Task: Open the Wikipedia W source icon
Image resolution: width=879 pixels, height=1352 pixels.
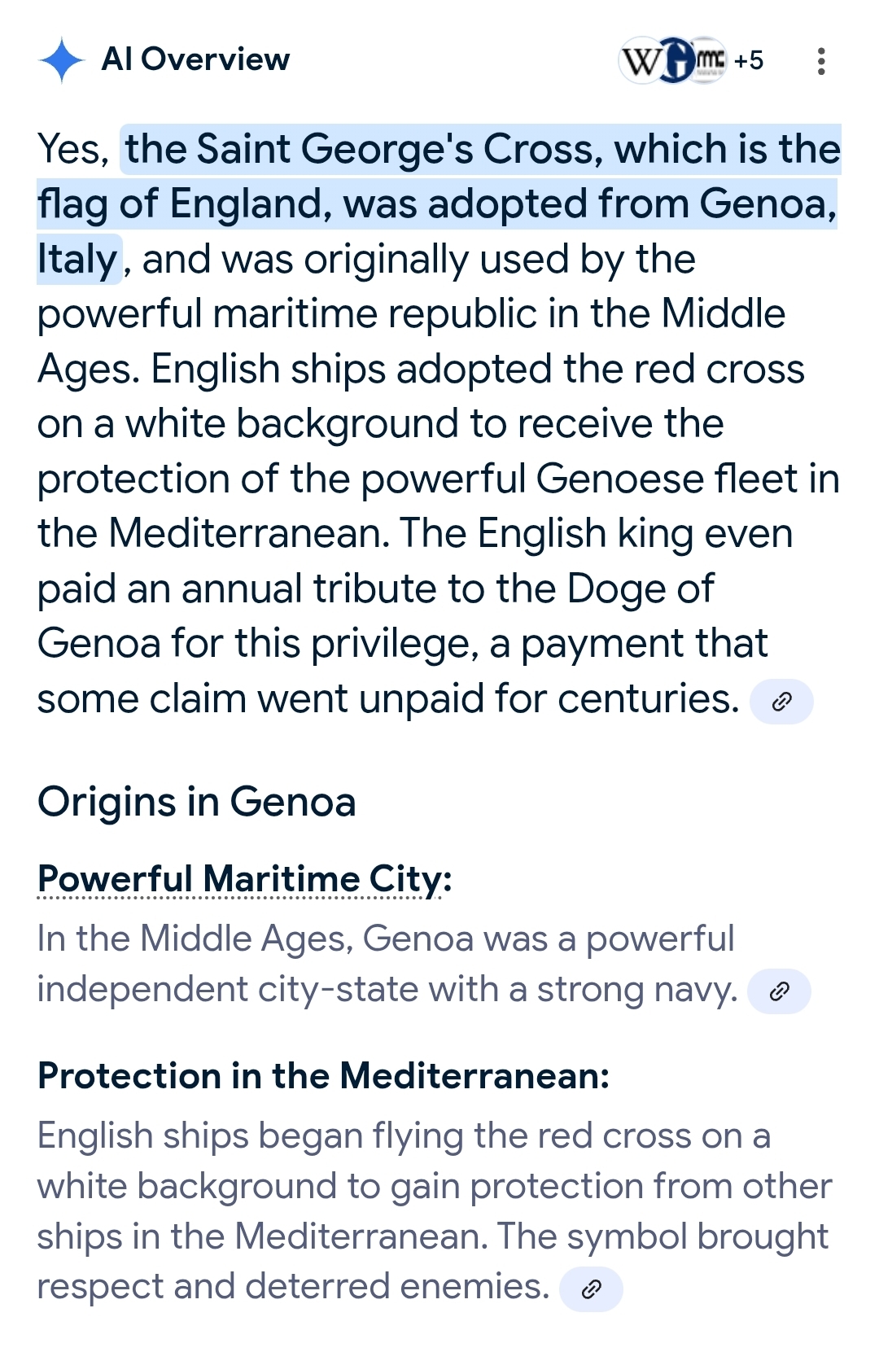Action: click(x=640, y=61)
